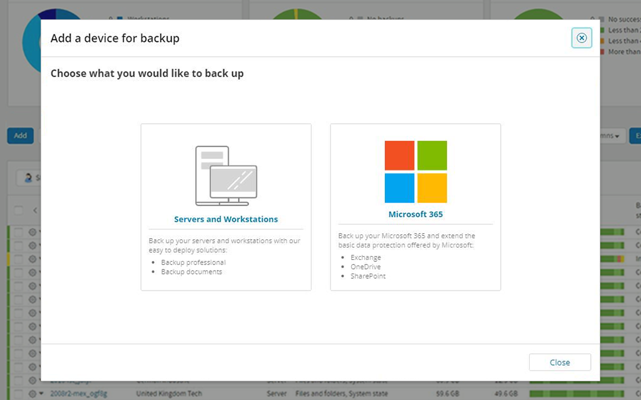Click the red "More than" legend swatch
This screenshot has width=641, height=400.
(602, 52)
